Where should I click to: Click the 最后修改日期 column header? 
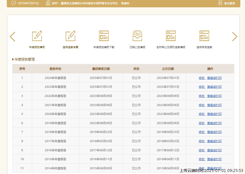point(101,69)
